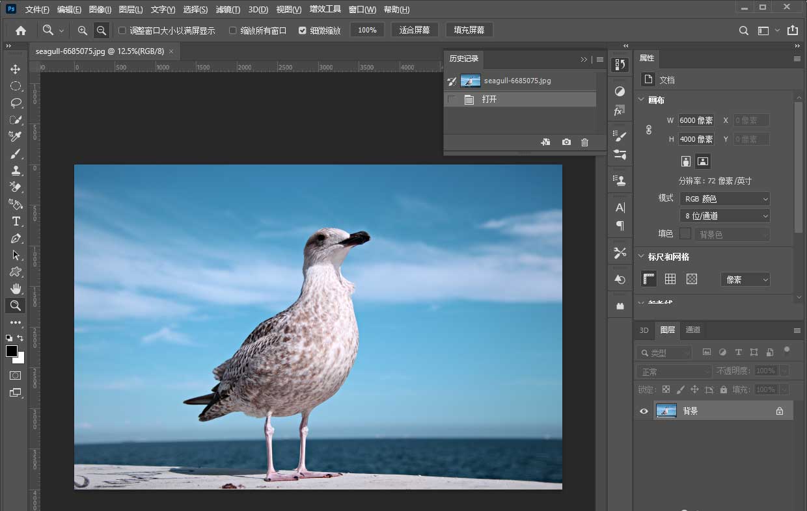Toggle link between canvas width and height
The height and width of the screenshot is (511, 807).
(x=649, y=129)
